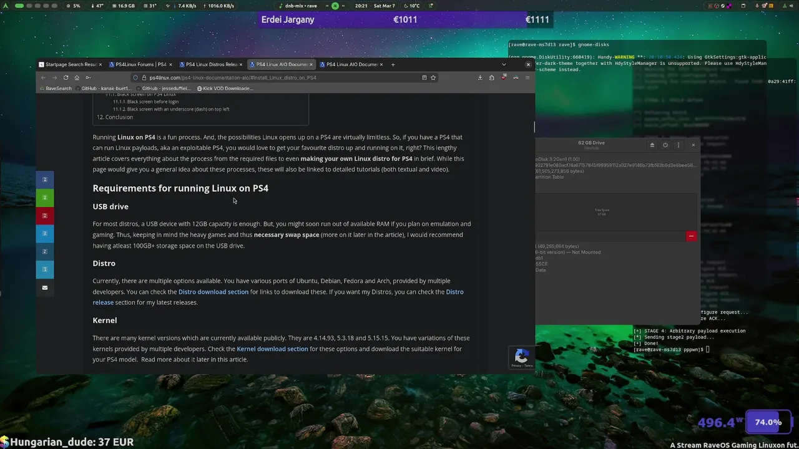Image resolution: width=799 pixels, height=449 pixels.
Task: Switch to the last PS4 Linux AIO tab
Action: 351,64
